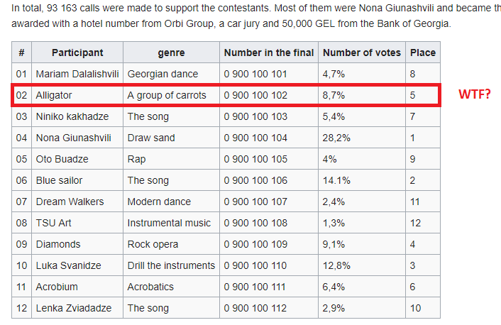Click Mariam Dalalishvili in the table
The height and width of the screenshot is (325, 501).
77,74
